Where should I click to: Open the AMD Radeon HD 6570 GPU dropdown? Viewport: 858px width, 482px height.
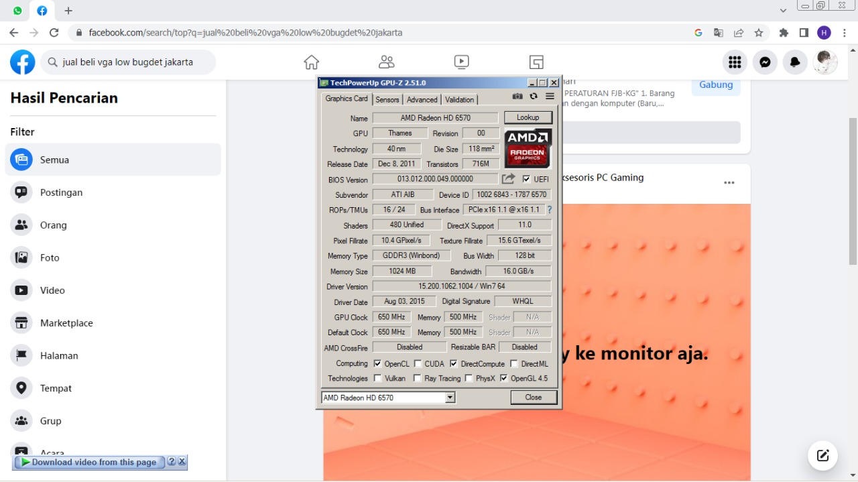tap(389, 398)
